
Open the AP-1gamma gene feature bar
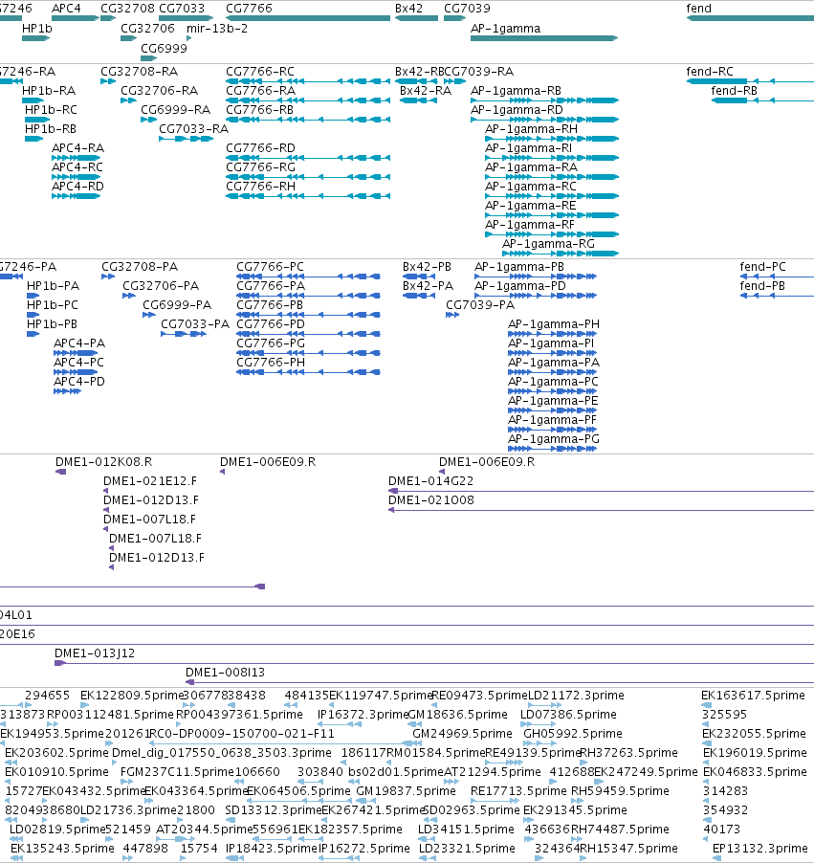544,38
